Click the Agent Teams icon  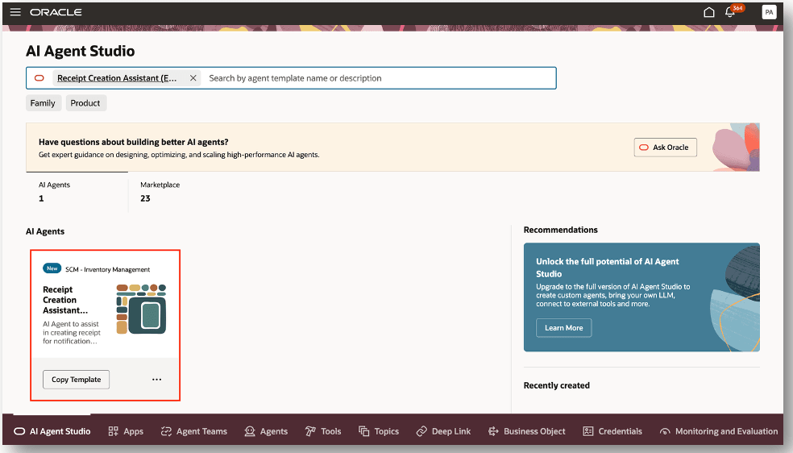[166, 431]
